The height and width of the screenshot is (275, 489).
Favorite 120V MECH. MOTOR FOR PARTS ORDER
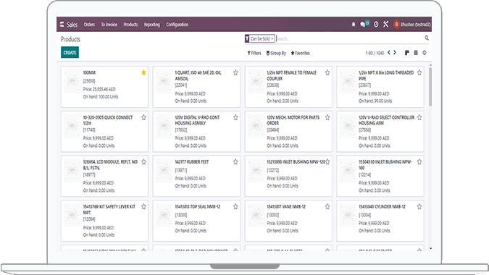pyautogui.click(x=327, y=117)
